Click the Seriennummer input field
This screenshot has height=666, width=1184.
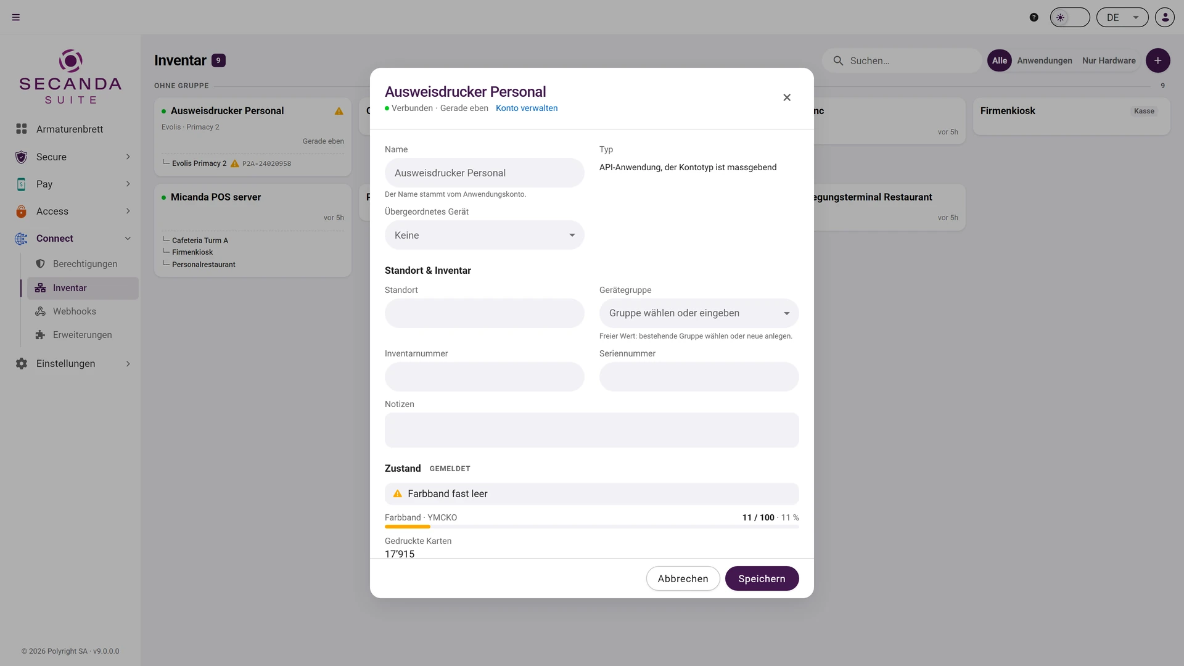699,377
